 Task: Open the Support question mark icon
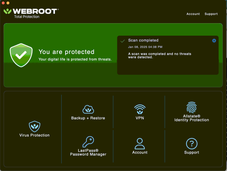tap(192, 144)
